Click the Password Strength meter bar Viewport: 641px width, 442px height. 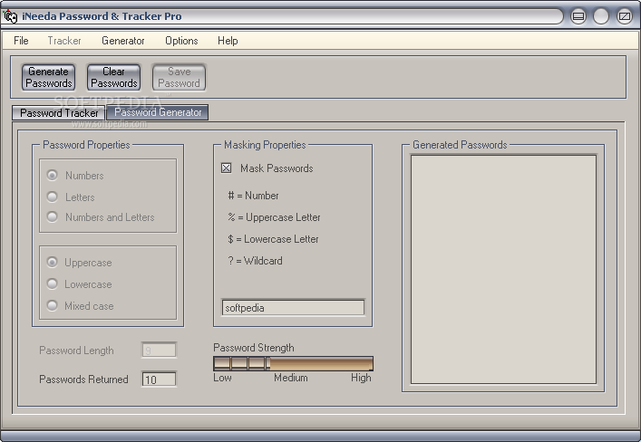[293, 363]
